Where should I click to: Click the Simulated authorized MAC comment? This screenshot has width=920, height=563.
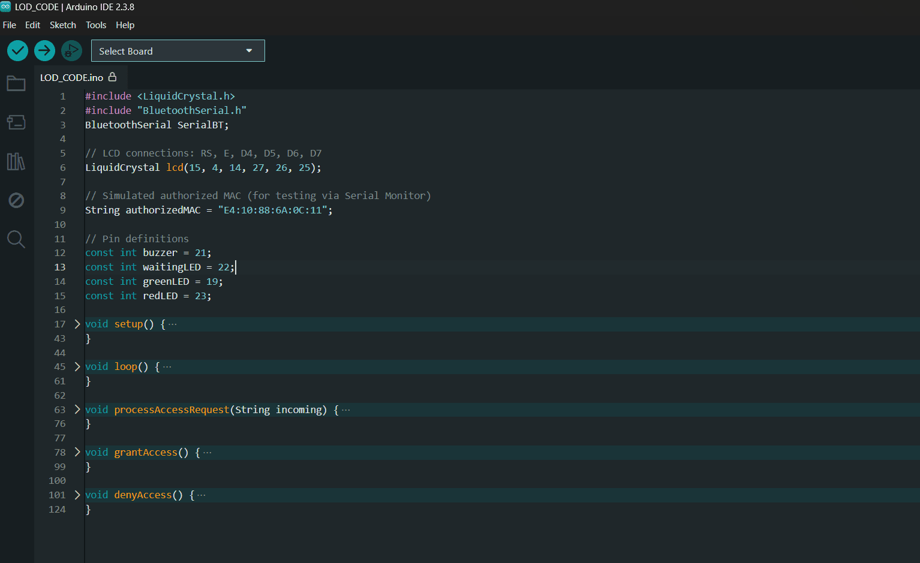coord(258,195)
